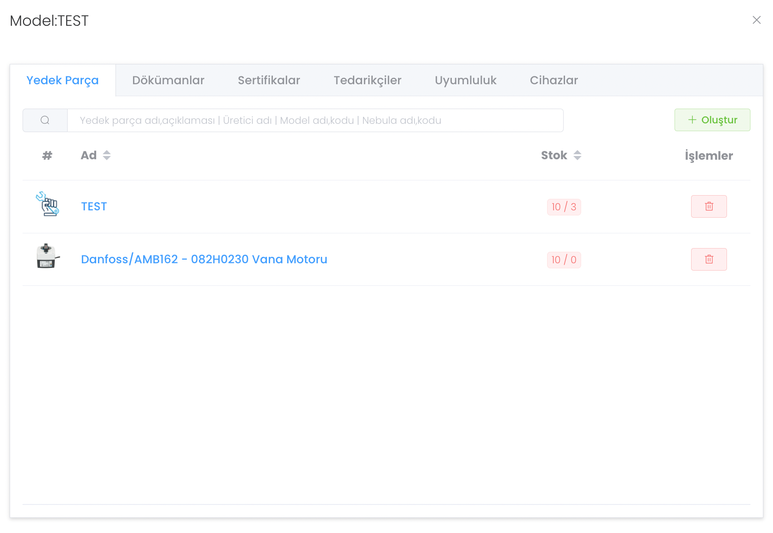
Task: Delete the TEST spare part row
Action: 709,207
